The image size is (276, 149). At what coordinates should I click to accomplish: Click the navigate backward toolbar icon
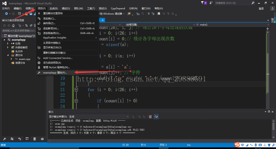click(6, 14)
